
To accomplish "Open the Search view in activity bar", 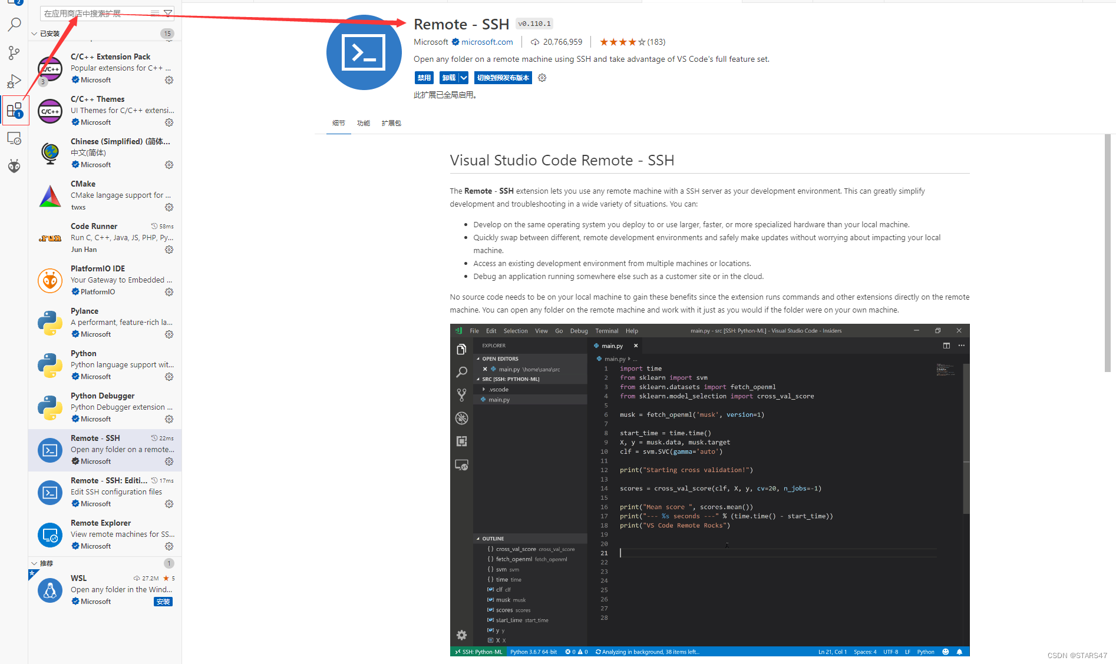I will 14,25.
